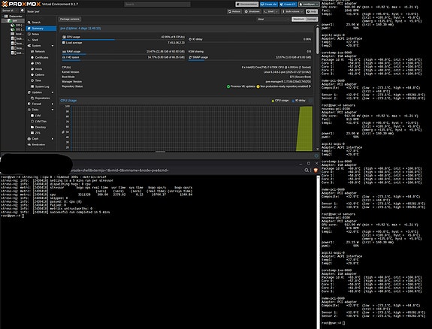Open the Bulk Actions dropdown
The image size is (432, 329).
click(292, 11)
